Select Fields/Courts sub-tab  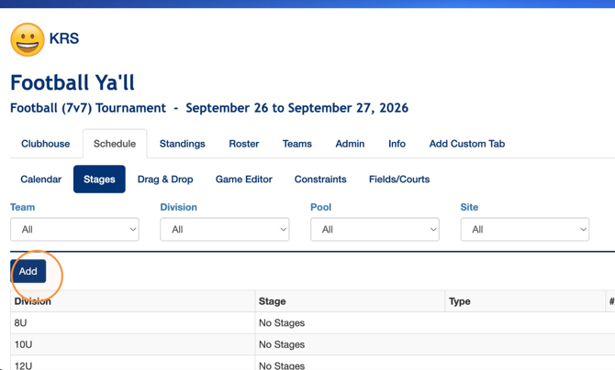coord(399,180)
